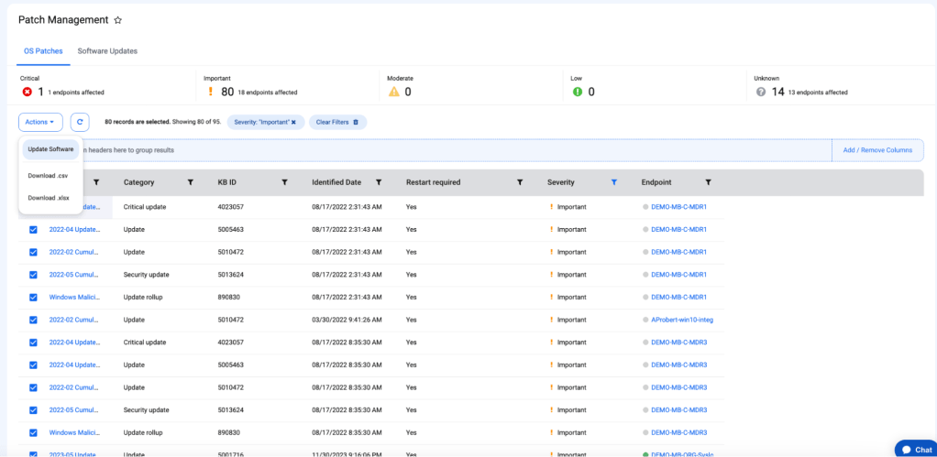This screenshot has width=937, height=457.
Task: Click Add / Remove Columns
Action: tap(877, 150)
